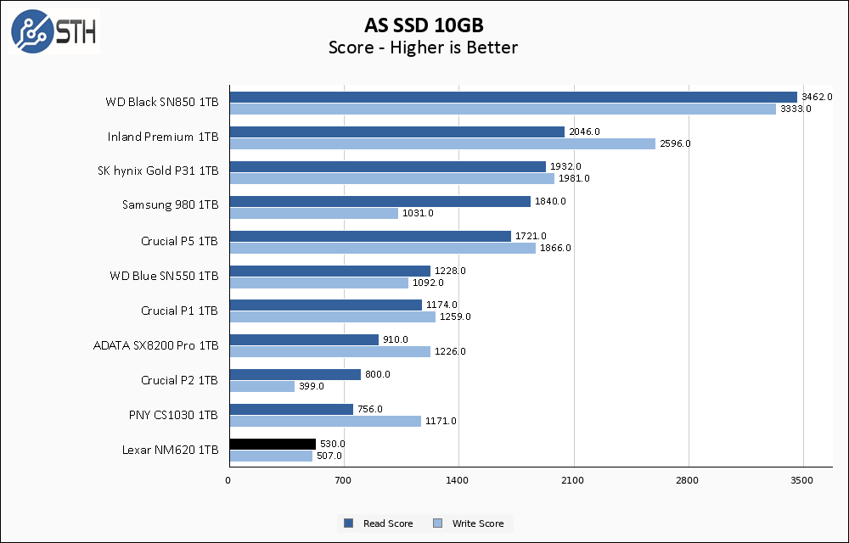Click the 1981.0 value label
The image size is (849, 543).
(x=574, y=178)
